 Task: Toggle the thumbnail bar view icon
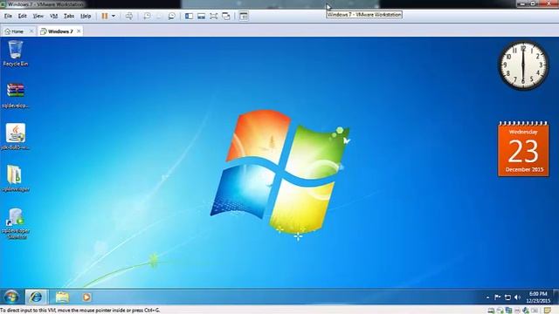[201, 16]
